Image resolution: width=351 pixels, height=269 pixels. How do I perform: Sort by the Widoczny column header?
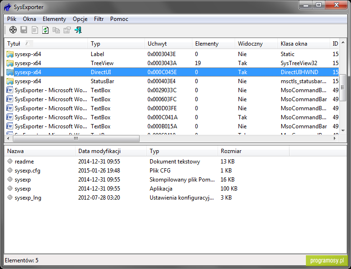coord(256,44)
